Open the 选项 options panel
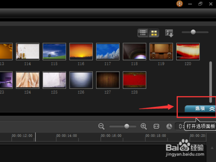216x162 pixels. click(x=200, y=109)
